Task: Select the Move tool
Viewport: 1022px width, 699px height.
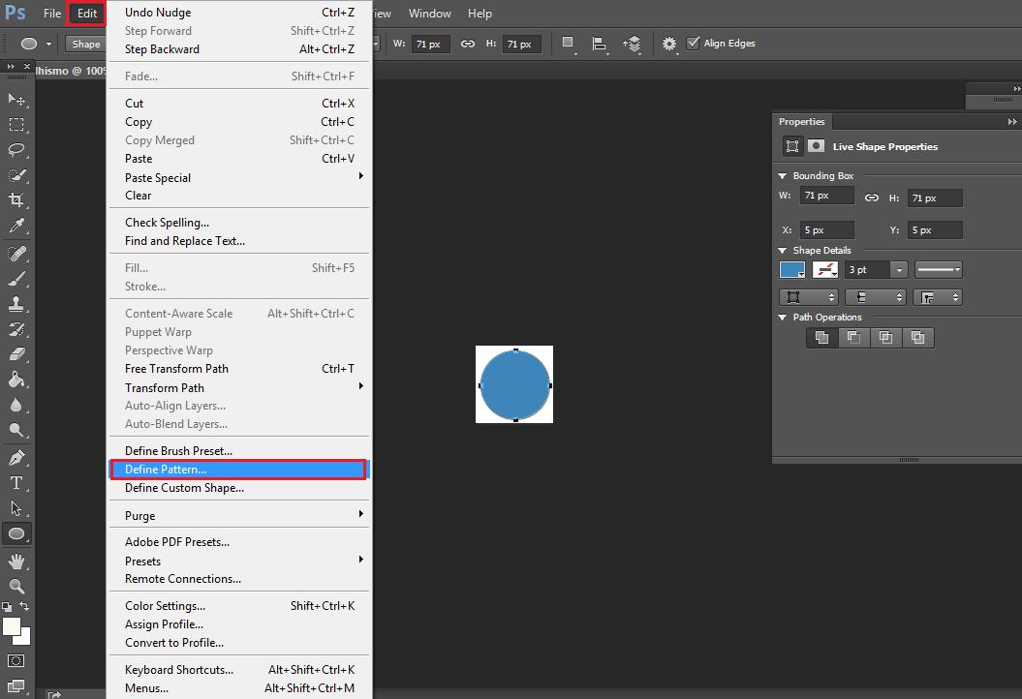Action: pos(16,99)
